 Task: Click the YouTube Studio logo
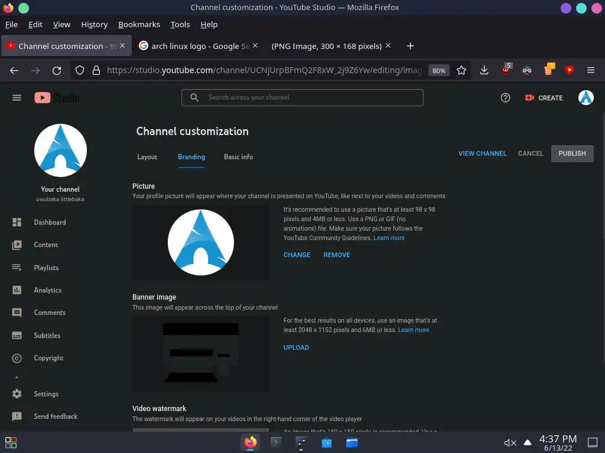click(x=57, y=98)
